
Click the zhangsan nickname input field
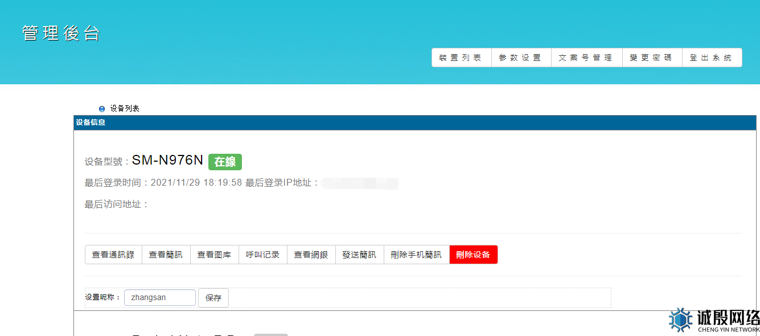pyautogui.click(x=159, y=297)
